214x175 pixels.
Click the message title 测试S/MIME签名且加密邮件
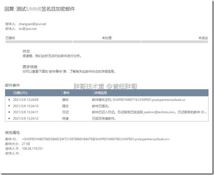pos(46,9)
